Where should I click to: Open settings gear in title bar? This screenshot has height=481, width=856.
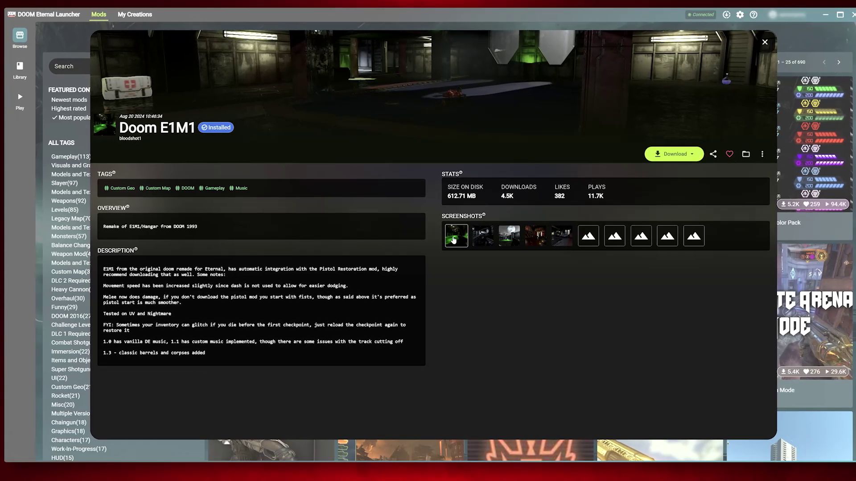740,15
